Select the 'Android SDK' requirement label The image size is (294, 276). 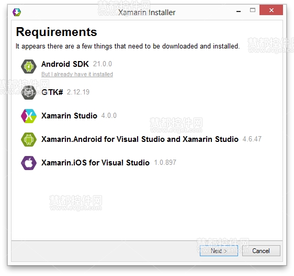tap(65, 64)
